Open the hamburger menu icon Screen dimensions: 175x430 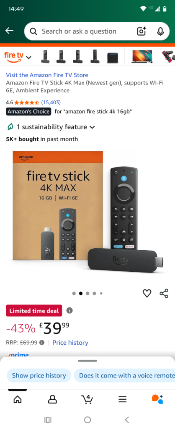pos(122,399)
